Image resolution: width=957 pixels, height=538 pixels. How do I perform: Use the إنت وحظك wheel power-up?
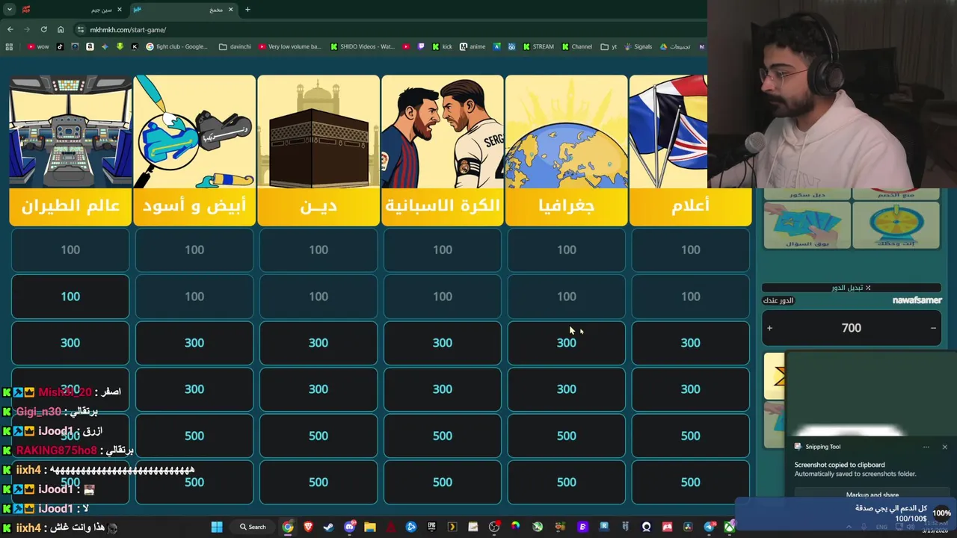(x=896, y=224)
